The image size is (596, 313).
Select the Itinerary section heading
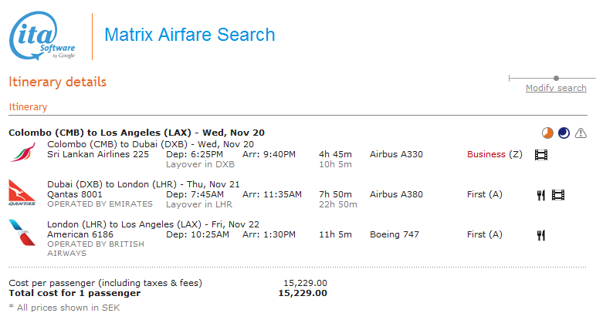(x=28, y=107)
